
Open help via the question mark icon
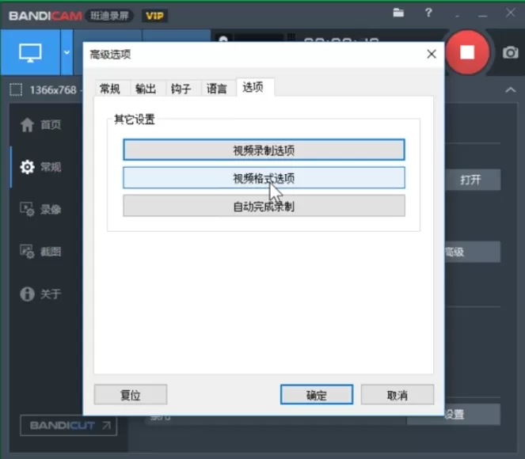click(428, 13)
